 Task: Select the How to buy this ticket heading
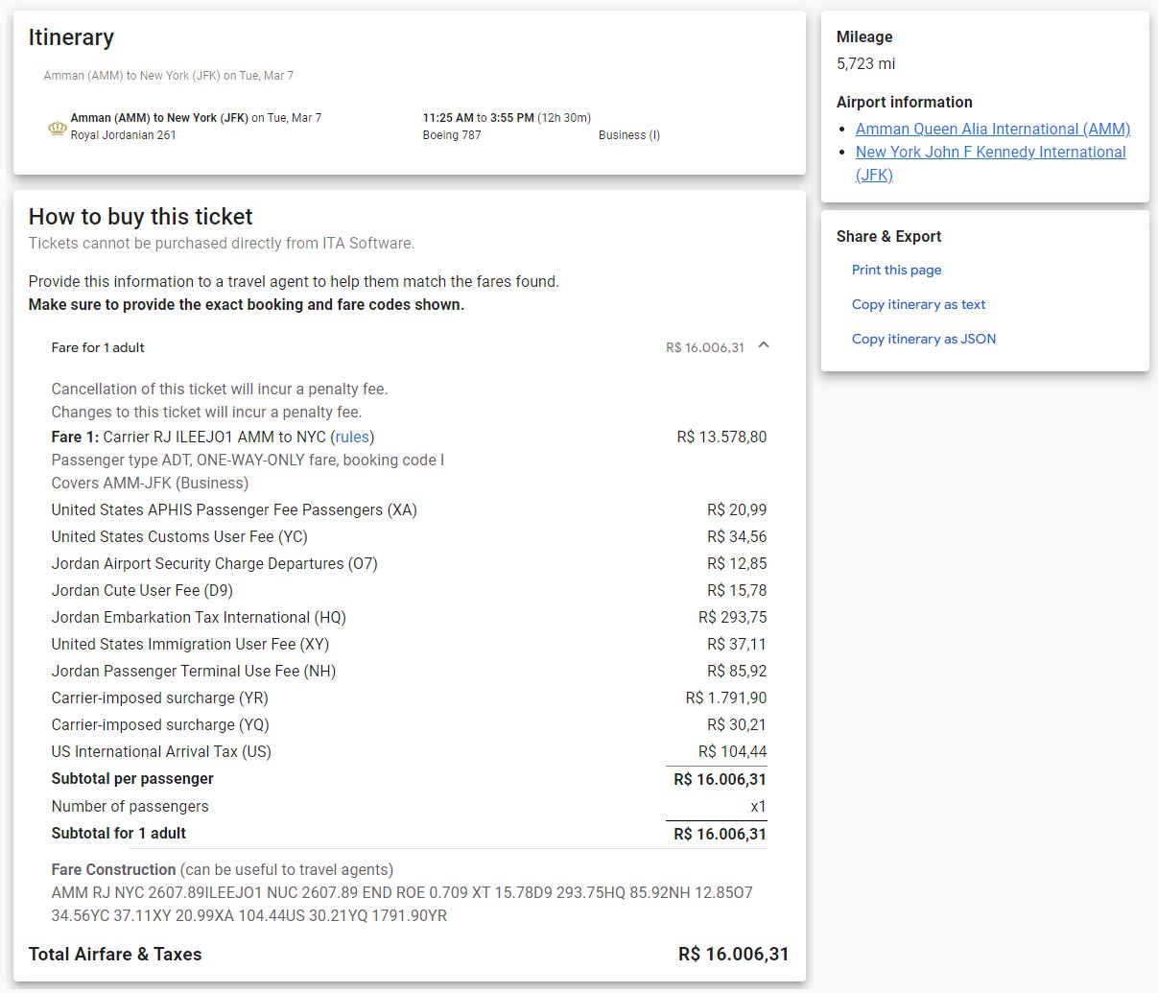tap(141, 217)
